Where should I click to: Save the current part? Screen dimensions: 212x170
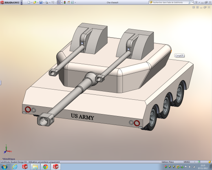coord(41,2)
